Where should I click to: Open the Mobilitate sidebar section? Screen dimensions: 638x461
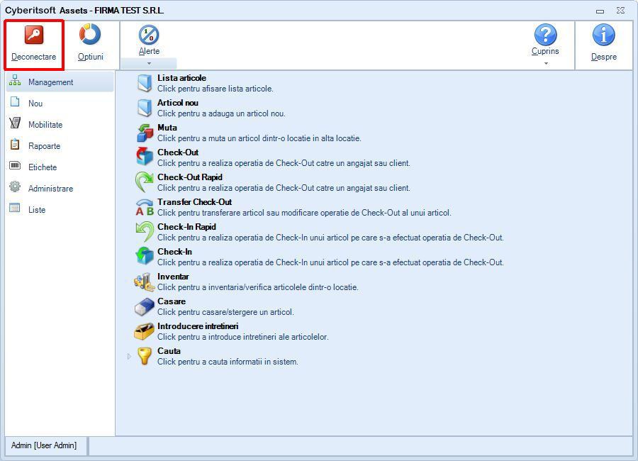[60, 125]
